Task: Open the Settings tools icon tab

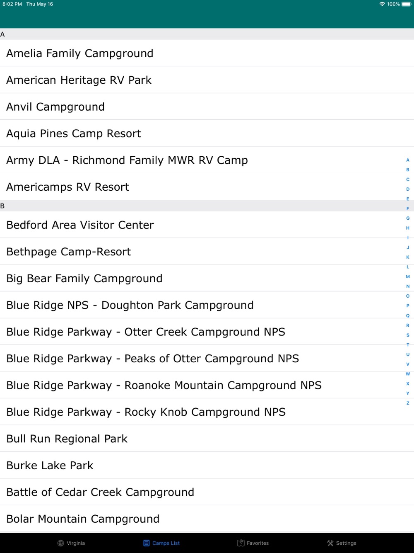Action: click(x=330, y=543)
